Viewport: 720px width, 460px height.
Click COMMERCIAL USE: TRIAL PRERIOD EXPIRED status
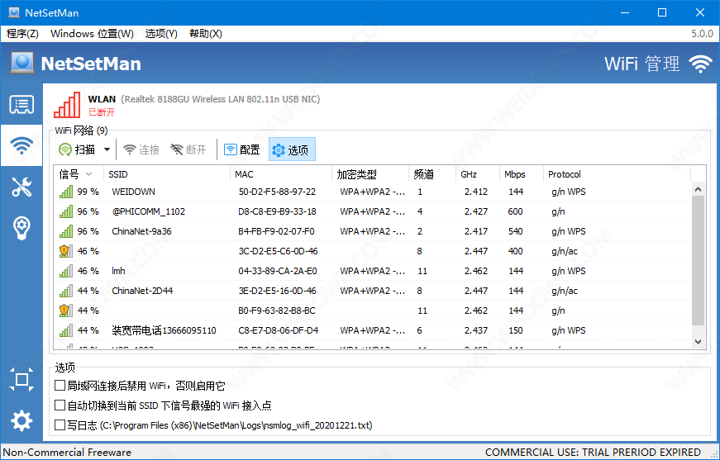593,453
